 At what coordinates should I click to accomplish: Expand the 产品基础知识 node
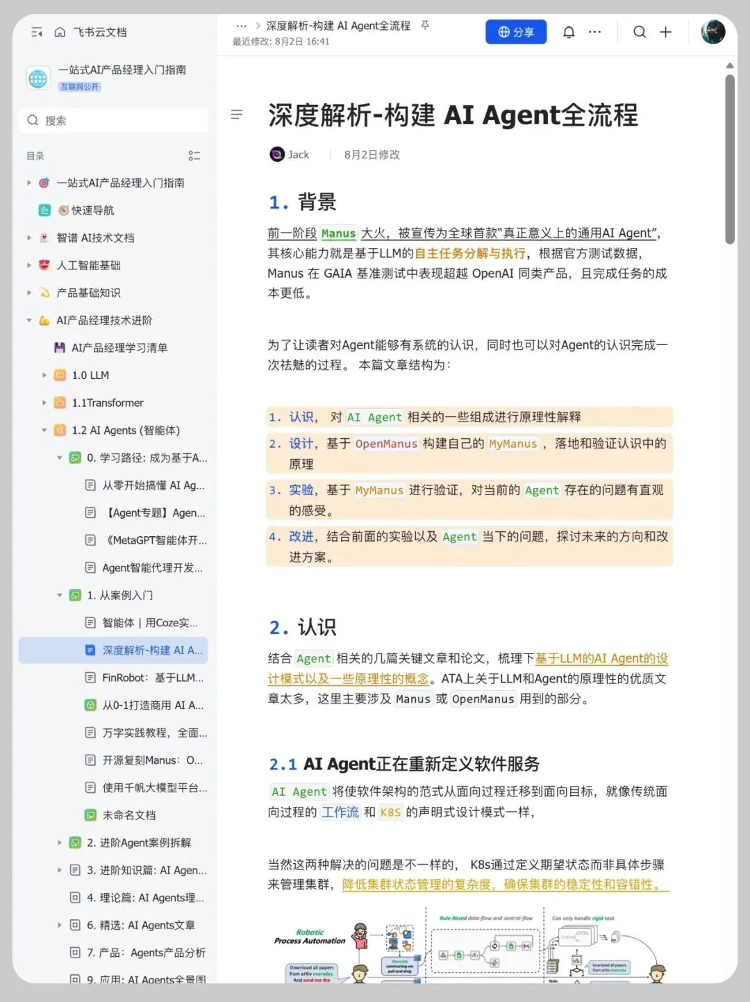[29, 292]
